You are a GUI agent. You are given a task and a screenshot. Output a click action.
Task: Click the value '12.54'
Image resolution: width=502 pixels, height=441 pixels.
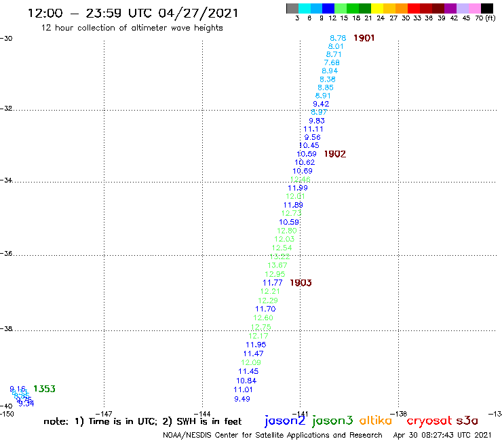click(282, 248)
